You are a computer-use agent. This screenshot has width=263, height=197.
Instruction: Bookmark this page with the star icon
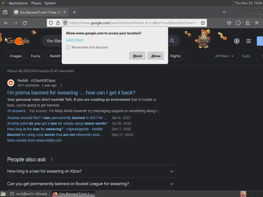tap(203, 23)
